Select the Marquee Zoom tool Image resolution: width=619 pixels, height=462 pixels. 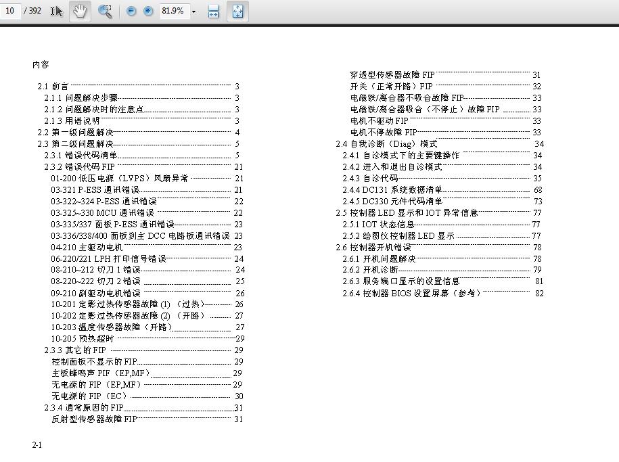click(105, 11)
